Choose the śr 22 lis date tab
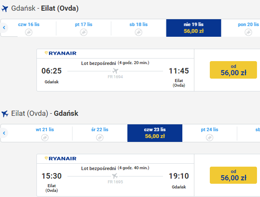Image resolution: width=260 pixels, height=197 pixels. coord(100,133)
